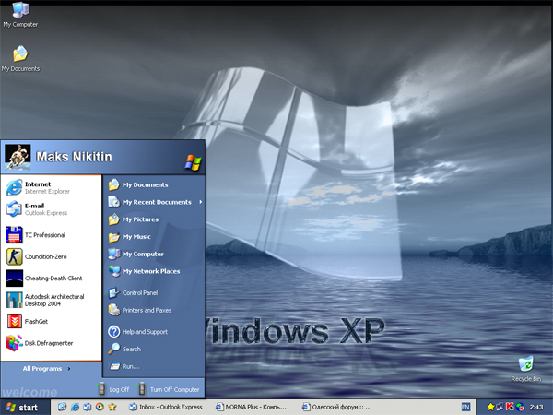Open the My Computer desktop icon
Screen dimensions: 553x415
click(20, 14)
